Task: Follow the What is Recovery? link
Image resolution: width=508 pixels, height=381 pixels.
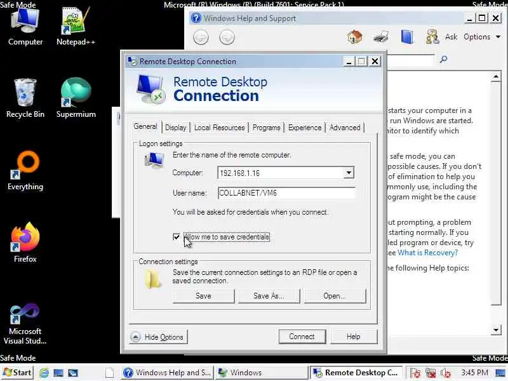Action: (x=427, y=253)
